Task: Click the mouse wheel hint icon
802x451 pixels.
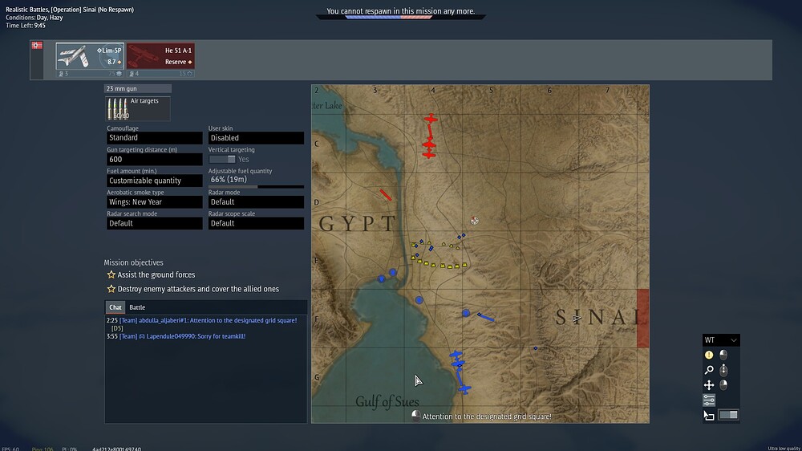Action: (x=723, y=370)
